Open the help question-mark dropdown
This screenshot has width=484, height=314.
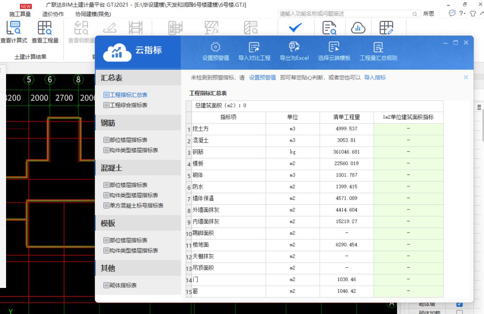(x=462, y=14)
